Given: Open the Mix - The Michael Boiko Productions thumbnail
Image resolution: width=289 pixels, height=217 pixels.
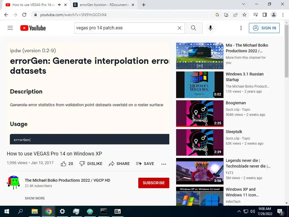Looking at the screenshot, I should pyautogui.click(x=200, y=56).
